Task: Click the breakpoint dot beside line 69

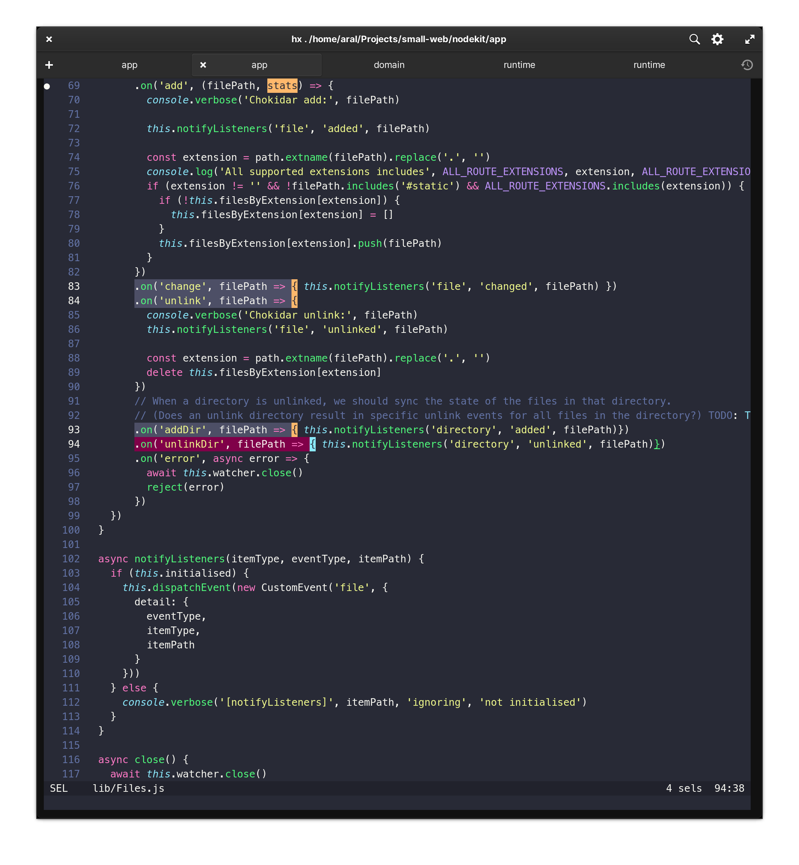Action: coord(47,86)
